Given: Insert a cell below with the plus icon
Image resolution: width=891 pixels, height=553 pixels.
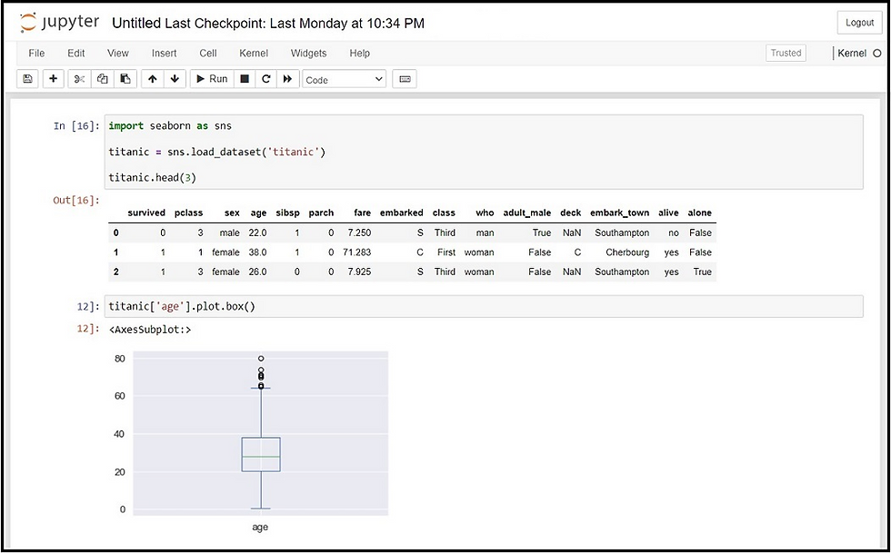Looking at the screenshot, I should (53, 79).
